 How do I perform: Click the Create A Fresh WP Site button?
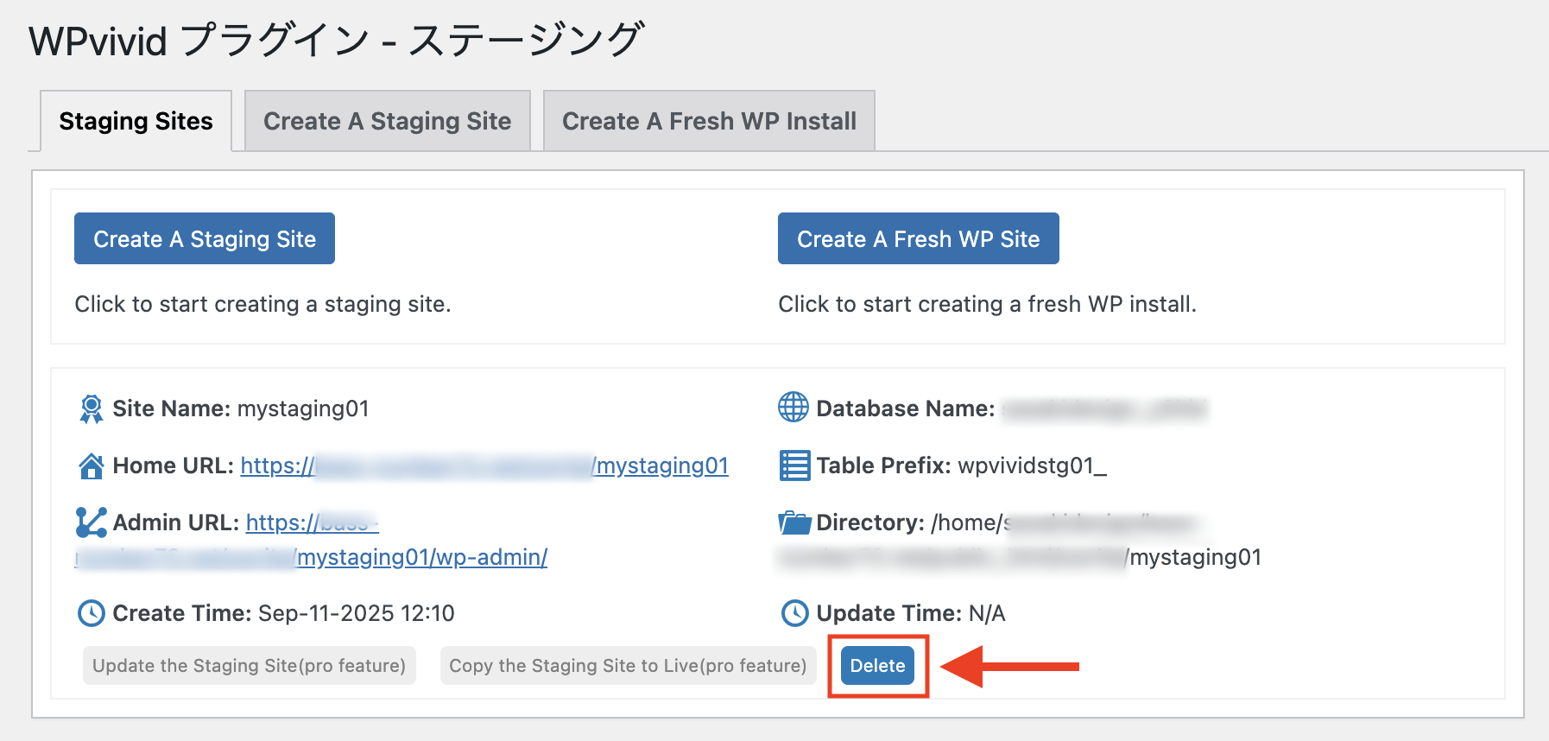918,238
